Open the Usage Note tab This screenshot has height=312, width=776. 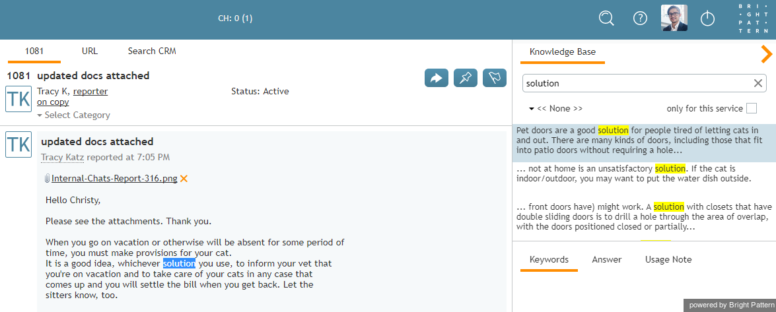[x=668, y=260]
